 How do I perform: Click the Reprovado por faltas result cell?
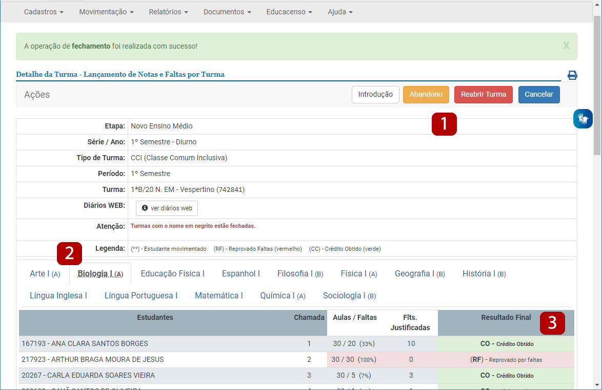[x=506, y=360]
